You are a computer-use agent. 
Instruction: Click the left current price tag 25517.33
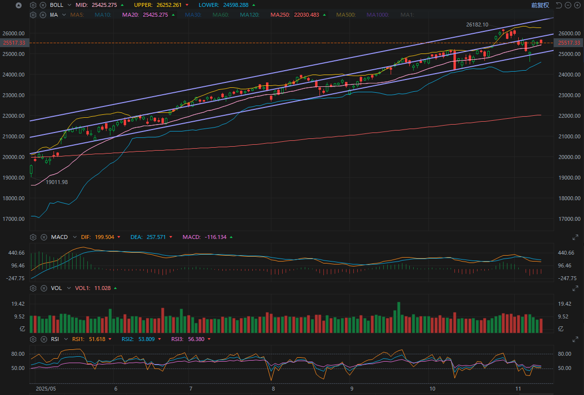[x=14, y=43]
